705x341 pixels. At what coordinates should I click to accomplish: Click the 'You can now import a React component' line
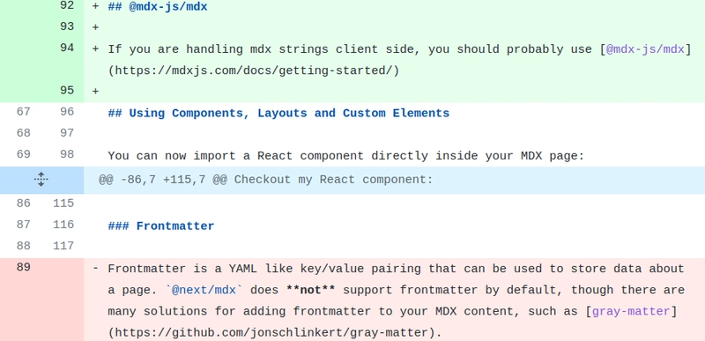(x=345, y=156)
